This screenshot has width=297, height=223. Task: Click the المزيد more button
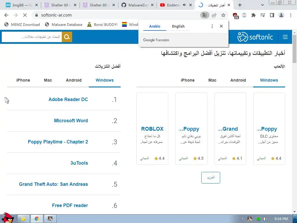pyautogui.click(x=211, y=178)
